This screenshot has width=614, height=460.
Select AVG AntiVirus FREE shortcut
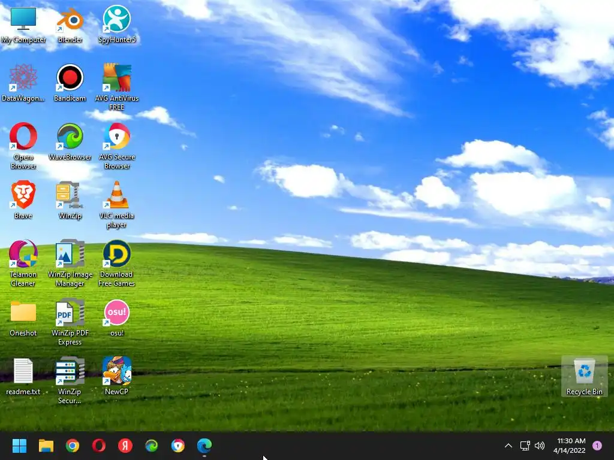[x=117, y=87]
